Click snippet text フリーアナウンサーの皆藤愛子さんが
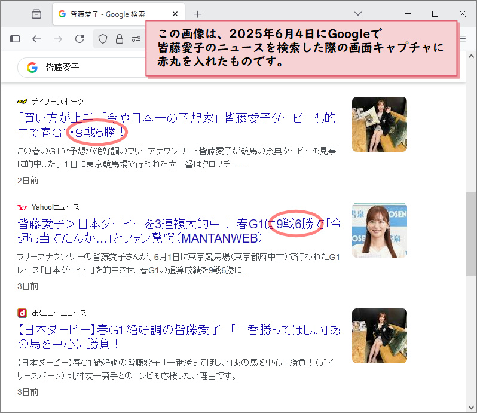Screen dimensions: 477x413 [x=178, y=264]
